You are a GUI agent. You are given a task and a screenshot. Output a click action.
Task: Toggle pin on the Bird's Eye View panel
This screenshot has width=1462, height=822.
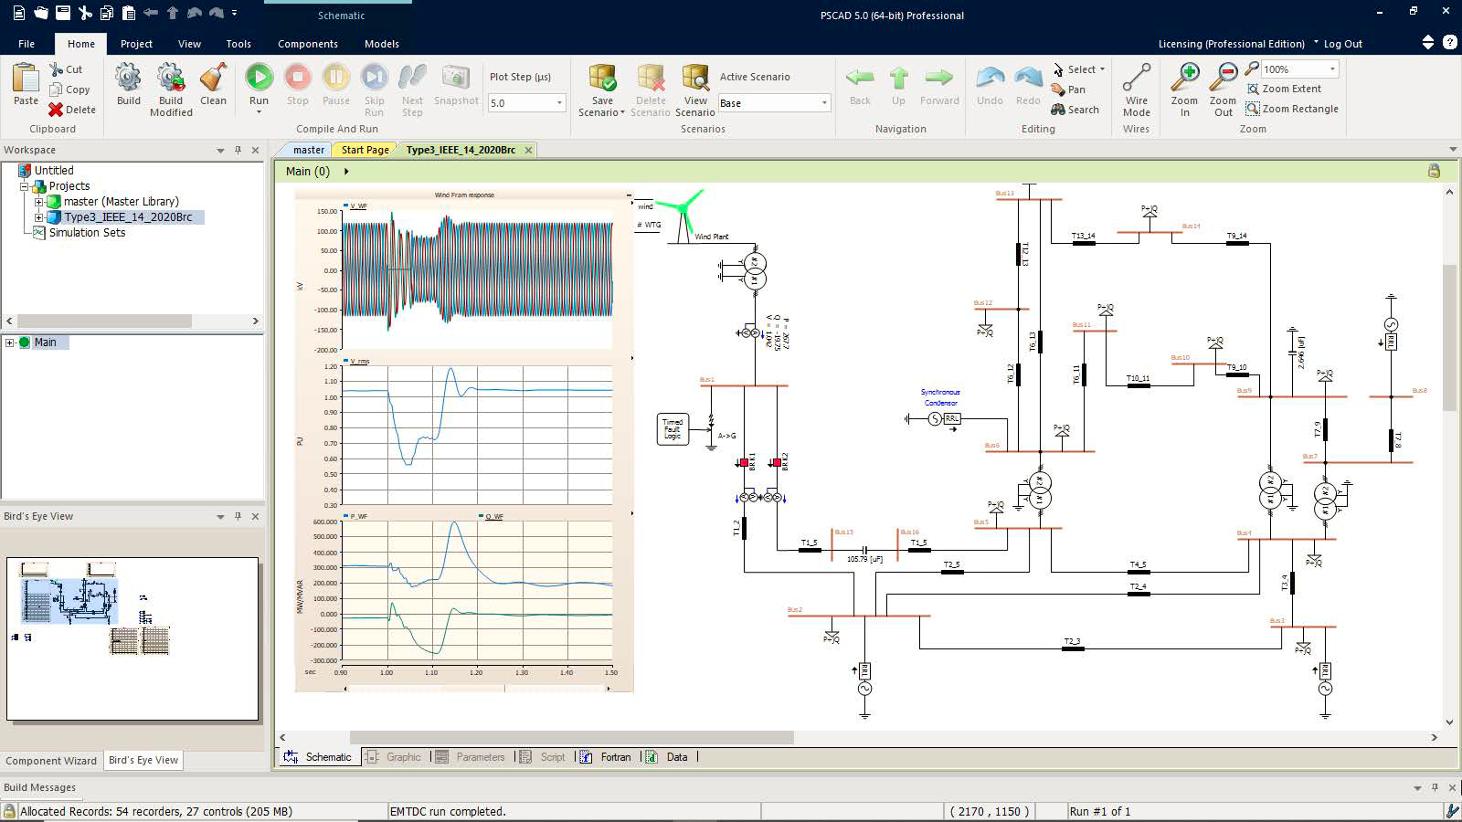click(238, 516)
